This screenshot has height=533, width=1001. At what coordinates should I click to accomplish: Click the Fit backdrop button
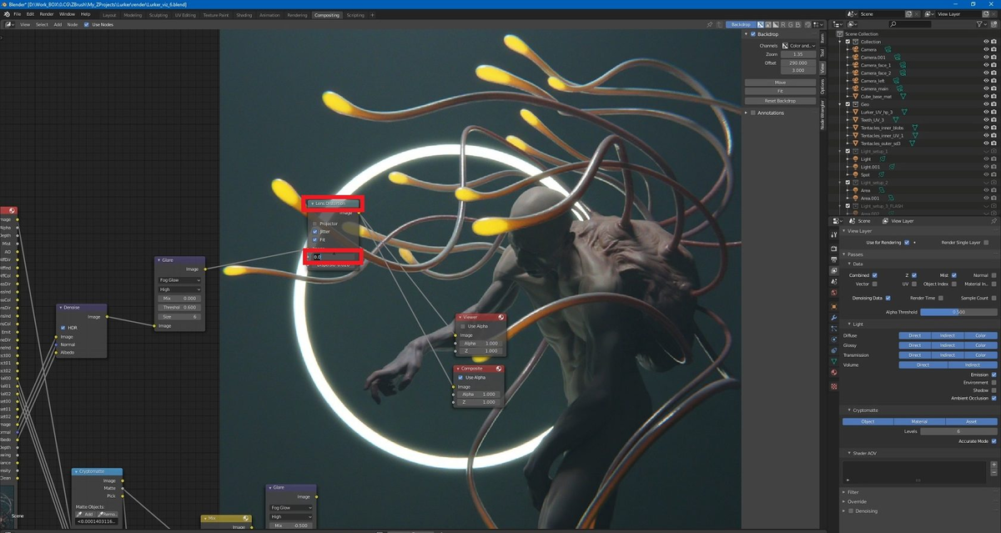tap(780, 91)
